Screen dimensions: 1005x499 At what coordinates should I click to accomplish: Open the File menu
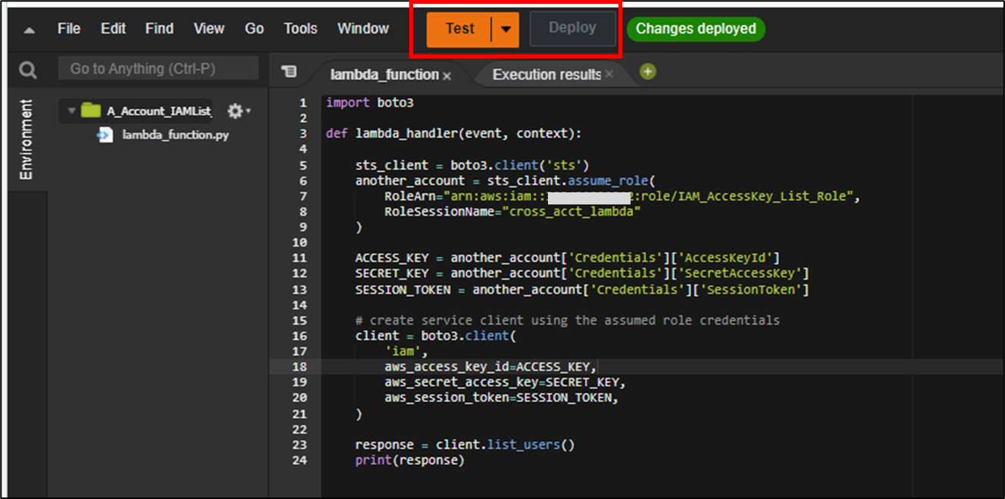pos(69,29)
